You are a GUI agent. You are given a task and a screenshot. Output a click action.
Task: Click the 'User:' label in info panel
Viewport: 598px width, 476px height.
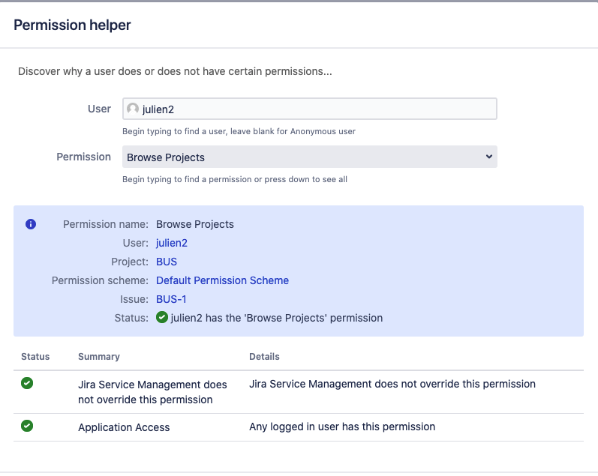[x=135, y=243]
